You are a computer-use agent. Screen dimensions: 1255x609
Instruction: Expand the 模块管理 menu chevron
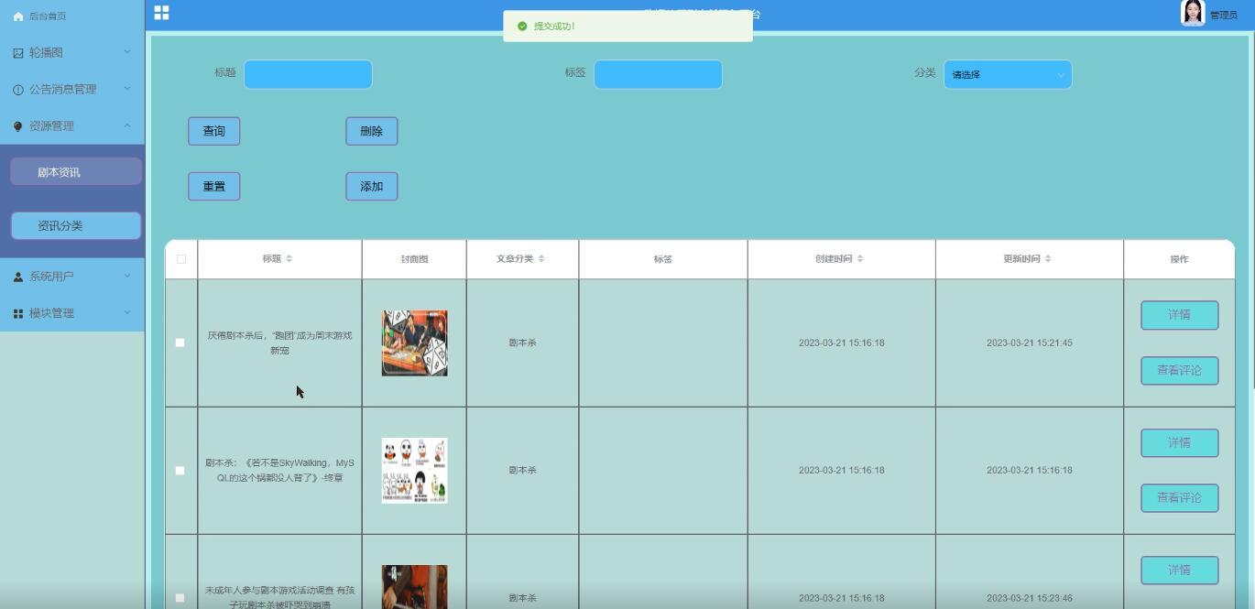pyautogui.click(x=127, y=312)
